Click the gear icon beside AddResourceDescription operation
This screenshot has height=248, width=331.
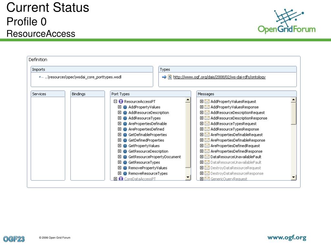tap(125, 113)
